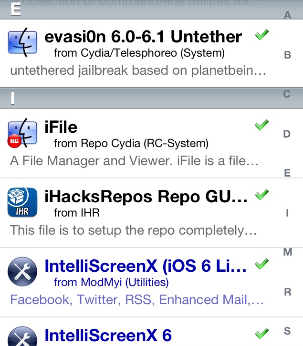
Task: Jump to letter A in index
Action: [287, 15]
